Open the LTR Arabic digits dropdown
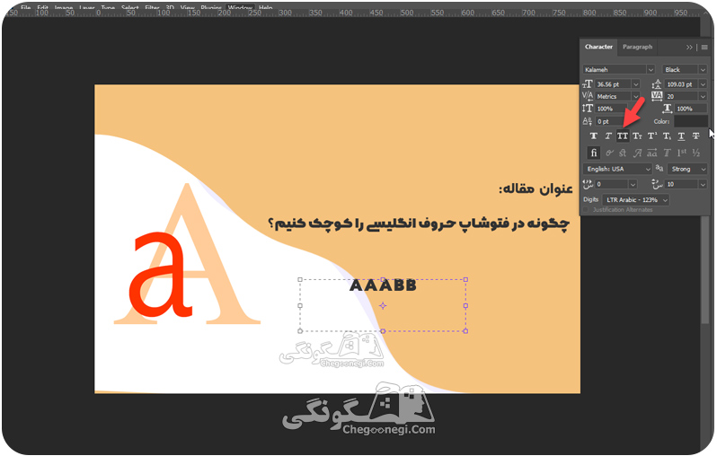717x456 pixels. [635, 199]
